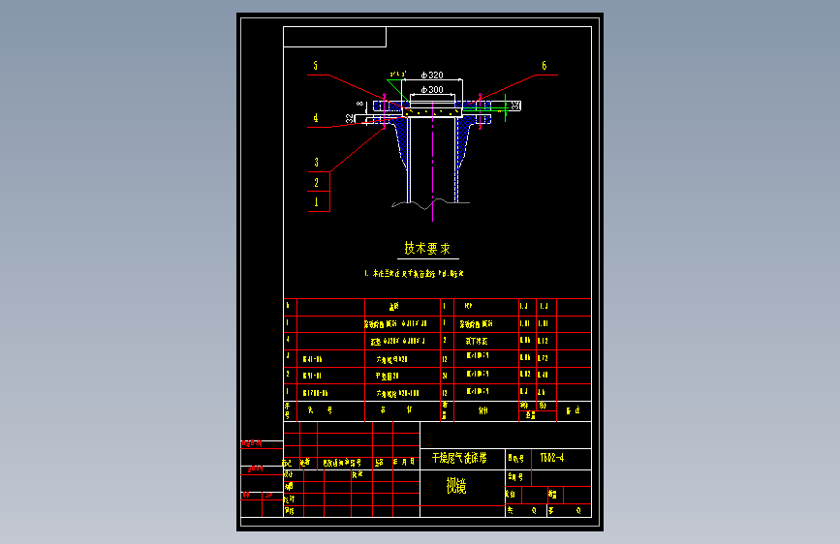Click part balloon number 4

coord(316,118)
